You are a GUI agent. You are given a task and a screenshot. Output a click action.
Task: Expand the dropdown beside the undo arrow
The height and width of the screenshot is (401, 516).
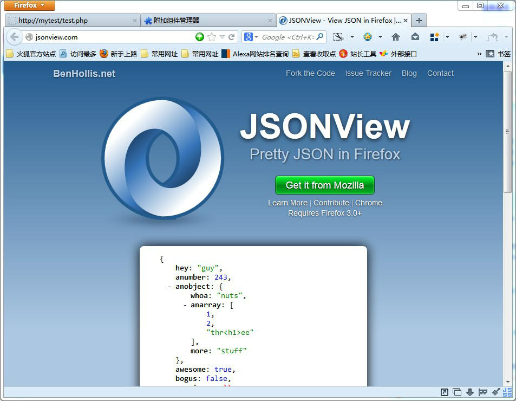point(506,37)
